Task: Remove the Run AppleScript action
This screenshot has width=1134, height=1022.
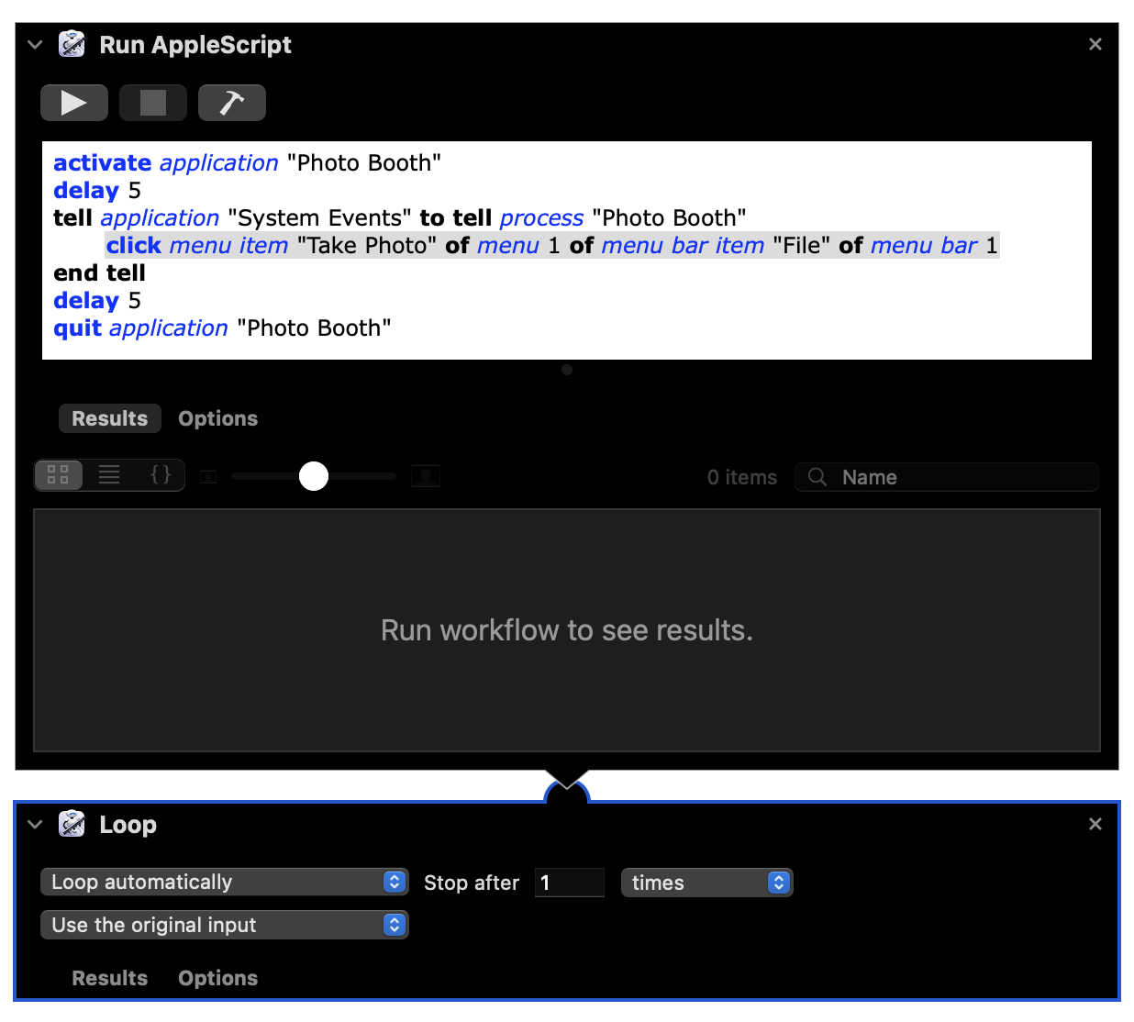Action: [x=1095, y=44]
